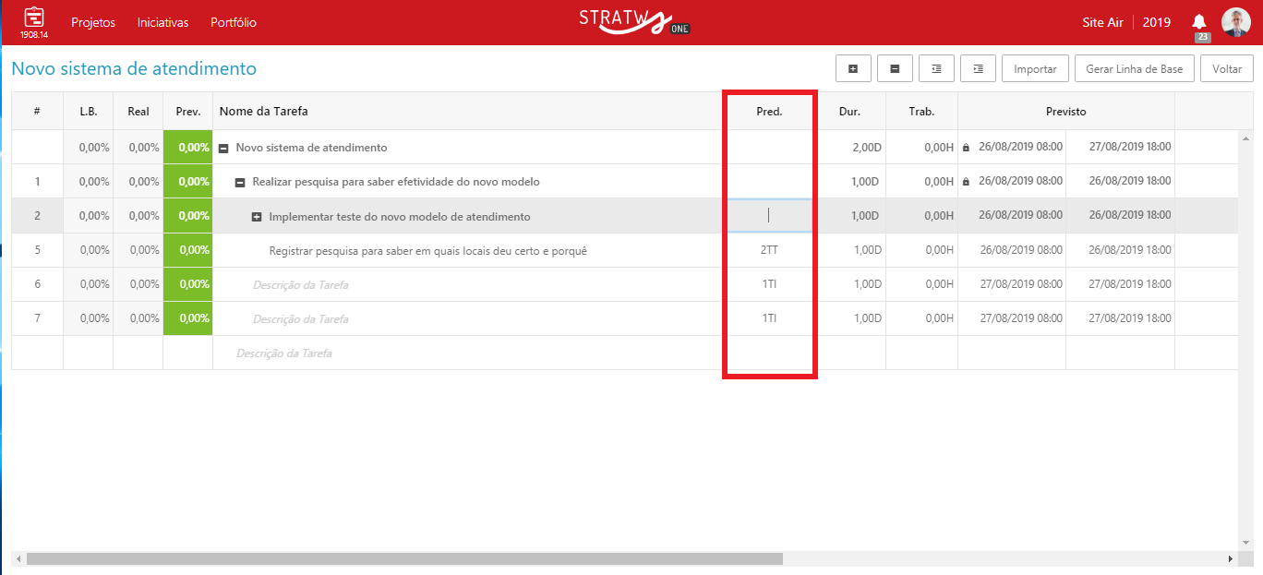Open the Projetos menu
The image size is (1263, 575).
pos(93,22)
